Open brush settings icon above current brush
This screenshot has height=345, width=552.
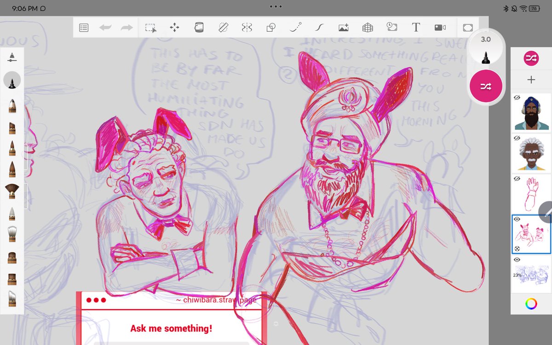click(x=12, y=57)
